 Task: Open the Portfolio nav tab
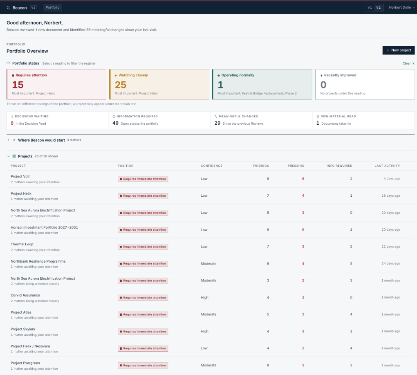53,7
